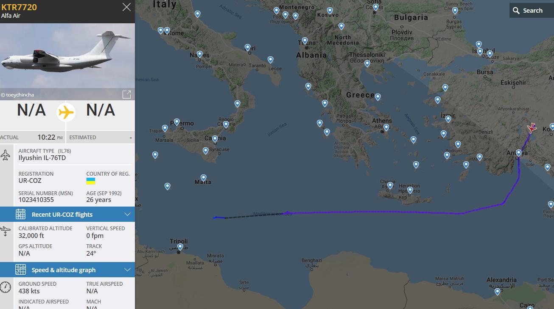This screenshot has height=309, width=554.
Task: Open the enlarge photo icon
Action: pos(126,94)
